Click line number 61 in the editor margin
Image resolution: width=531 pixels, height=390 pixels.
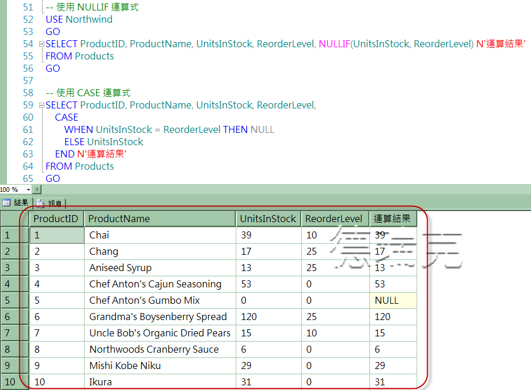[28, 129]
